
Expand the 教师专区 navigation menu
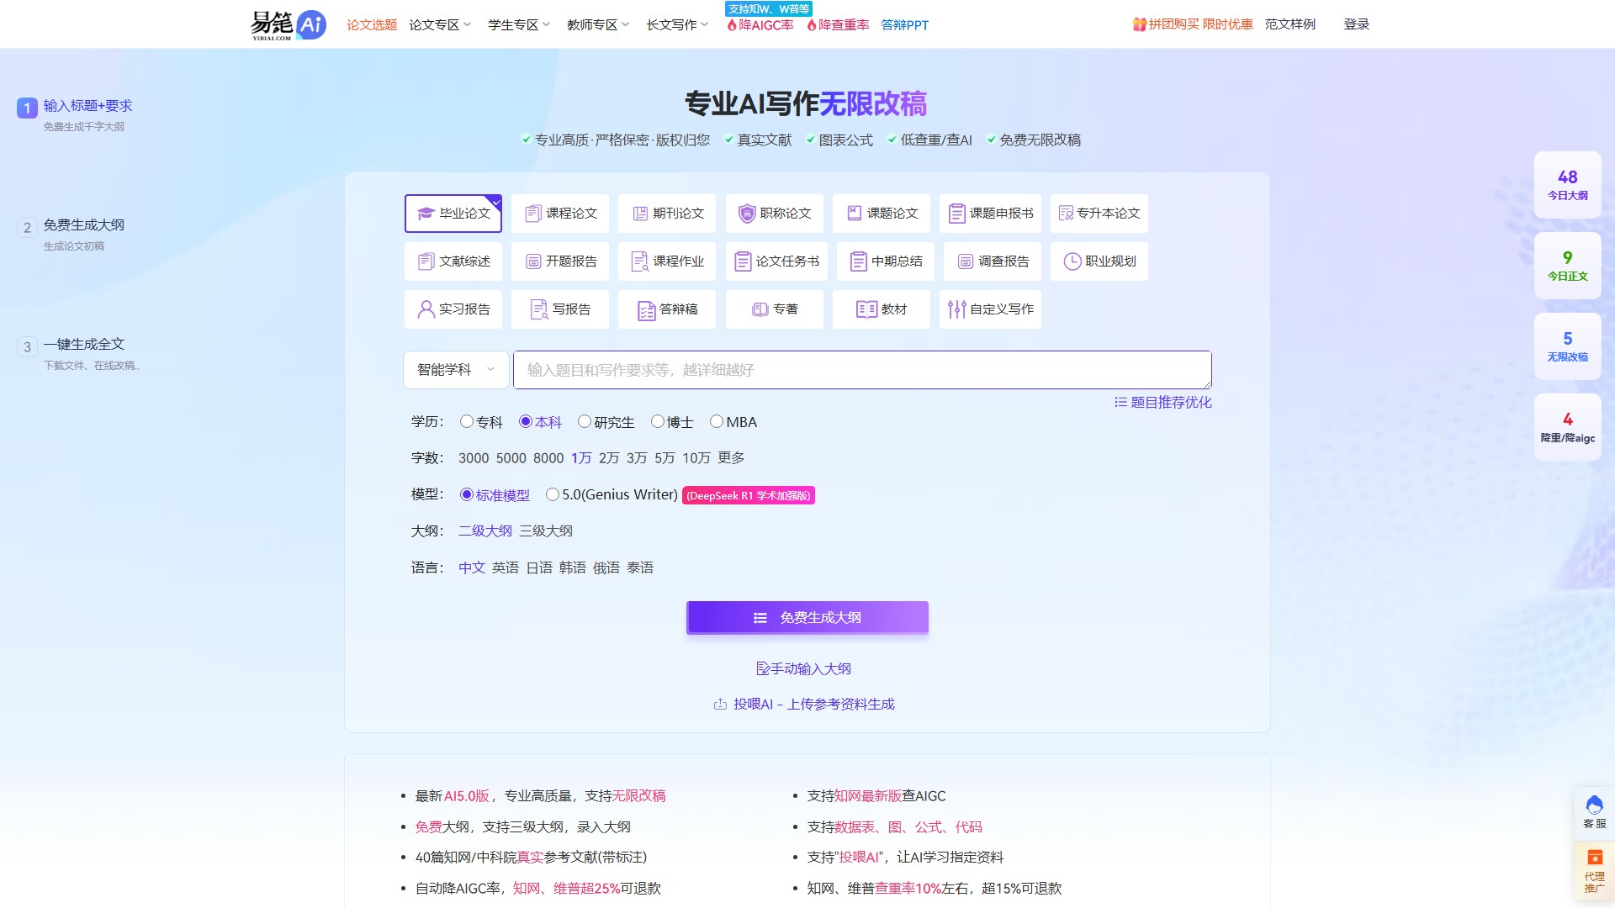(x=597, y=25)
